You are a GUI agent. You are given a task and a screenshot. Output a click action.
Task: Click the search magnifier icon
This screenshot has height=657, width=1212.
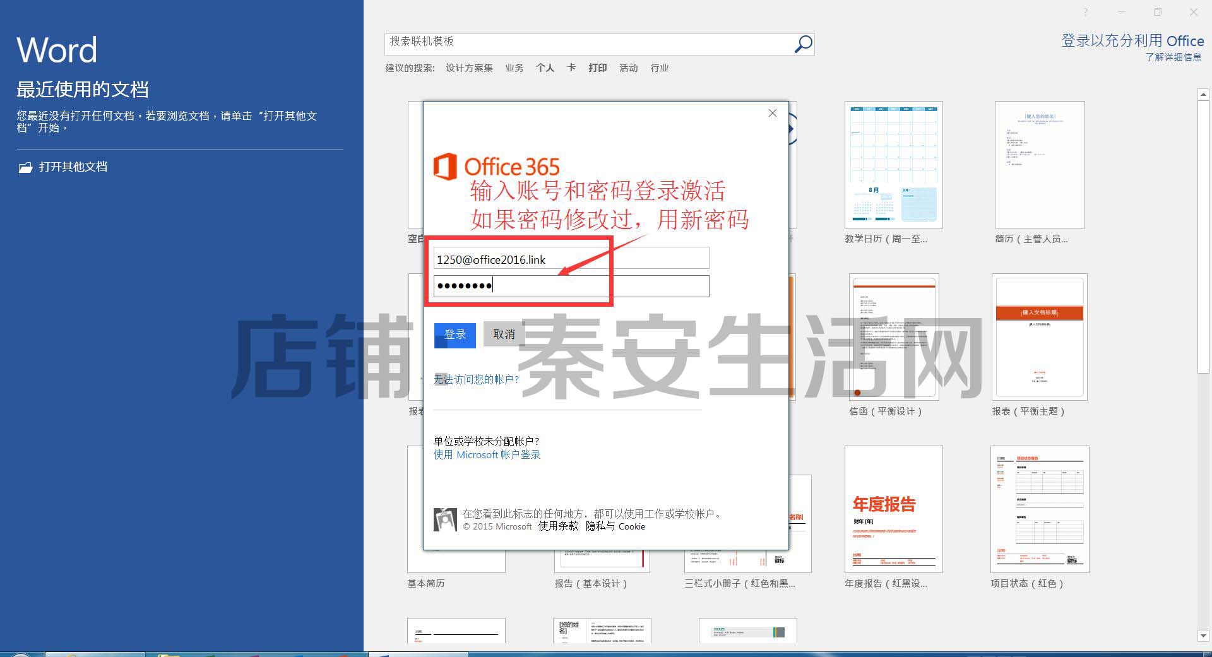click(x=802, y=44)
